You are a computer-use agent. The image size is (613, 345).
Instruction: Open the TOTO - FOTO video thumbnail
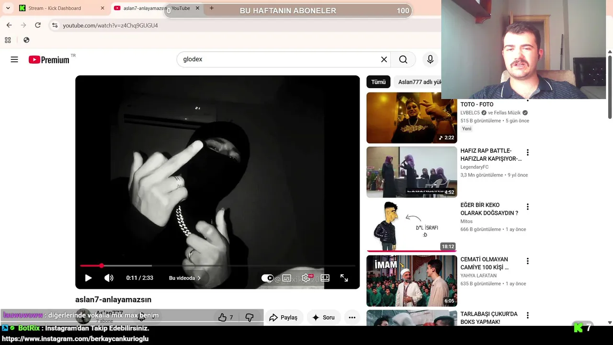pos(412,118)
